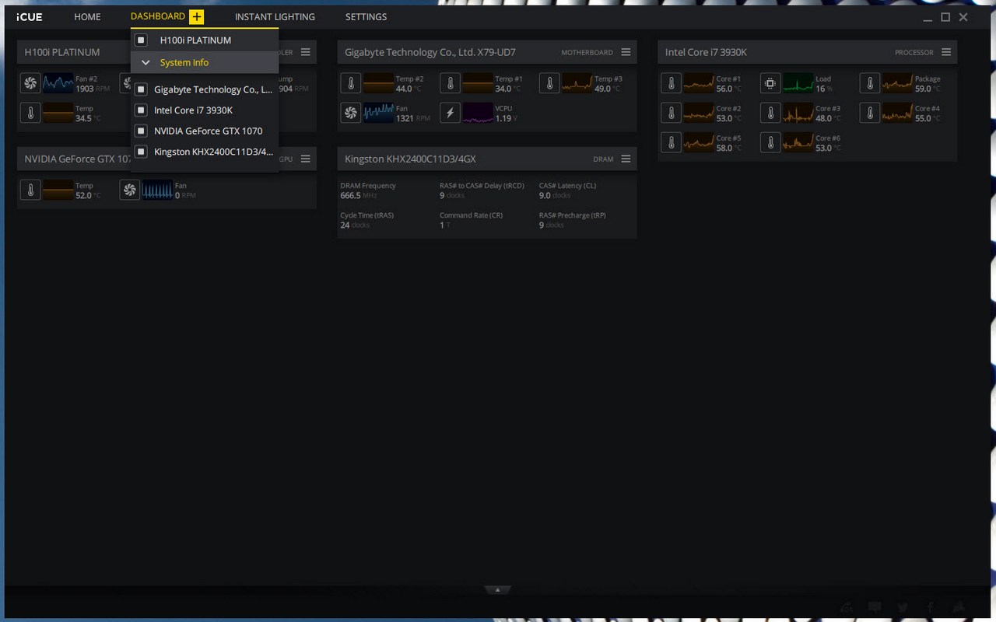Click the iCUE logo
The width and height of the screenshot is (996, 622).
pyautogui.click(x=30, y=16)
